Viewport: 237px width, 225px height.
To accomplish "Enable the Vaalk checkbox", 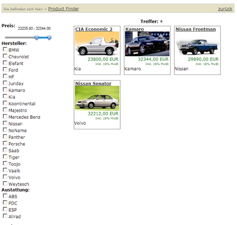I will click(5, 170).
